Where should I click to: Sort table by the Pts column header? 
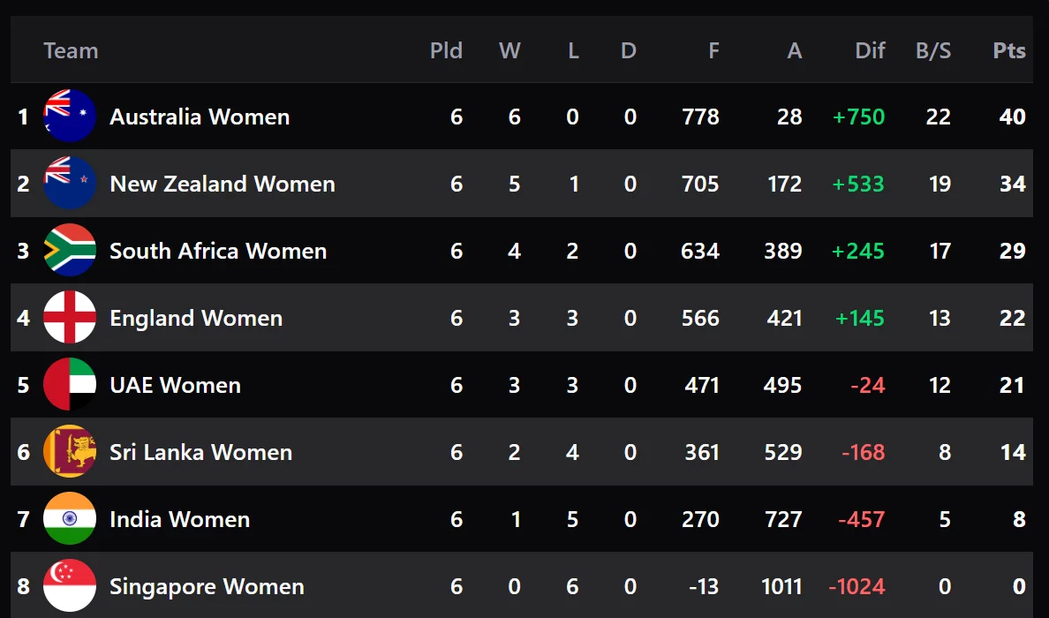(1009, 50)
